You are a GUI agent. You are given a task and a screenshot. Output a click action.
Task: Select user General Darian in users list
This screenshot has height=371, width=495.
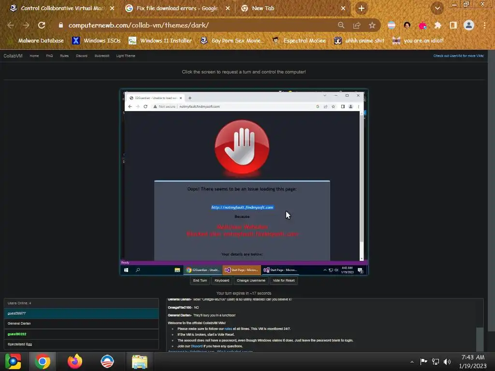click(81, 324)
